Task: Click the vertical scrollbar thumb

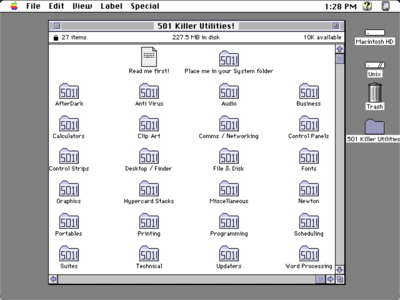Action: [339, 59]
